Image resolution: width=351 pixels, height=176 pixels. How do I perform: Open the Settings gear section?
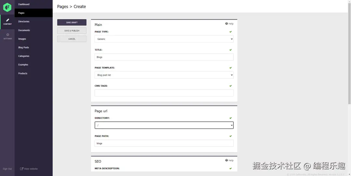[x=7, y=36]
